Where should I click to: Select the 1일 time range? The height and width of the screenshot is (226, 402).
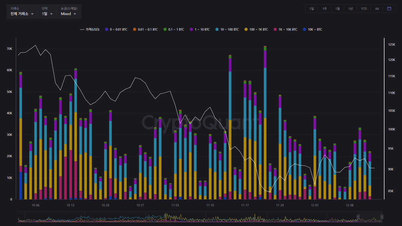click(312, 9)
